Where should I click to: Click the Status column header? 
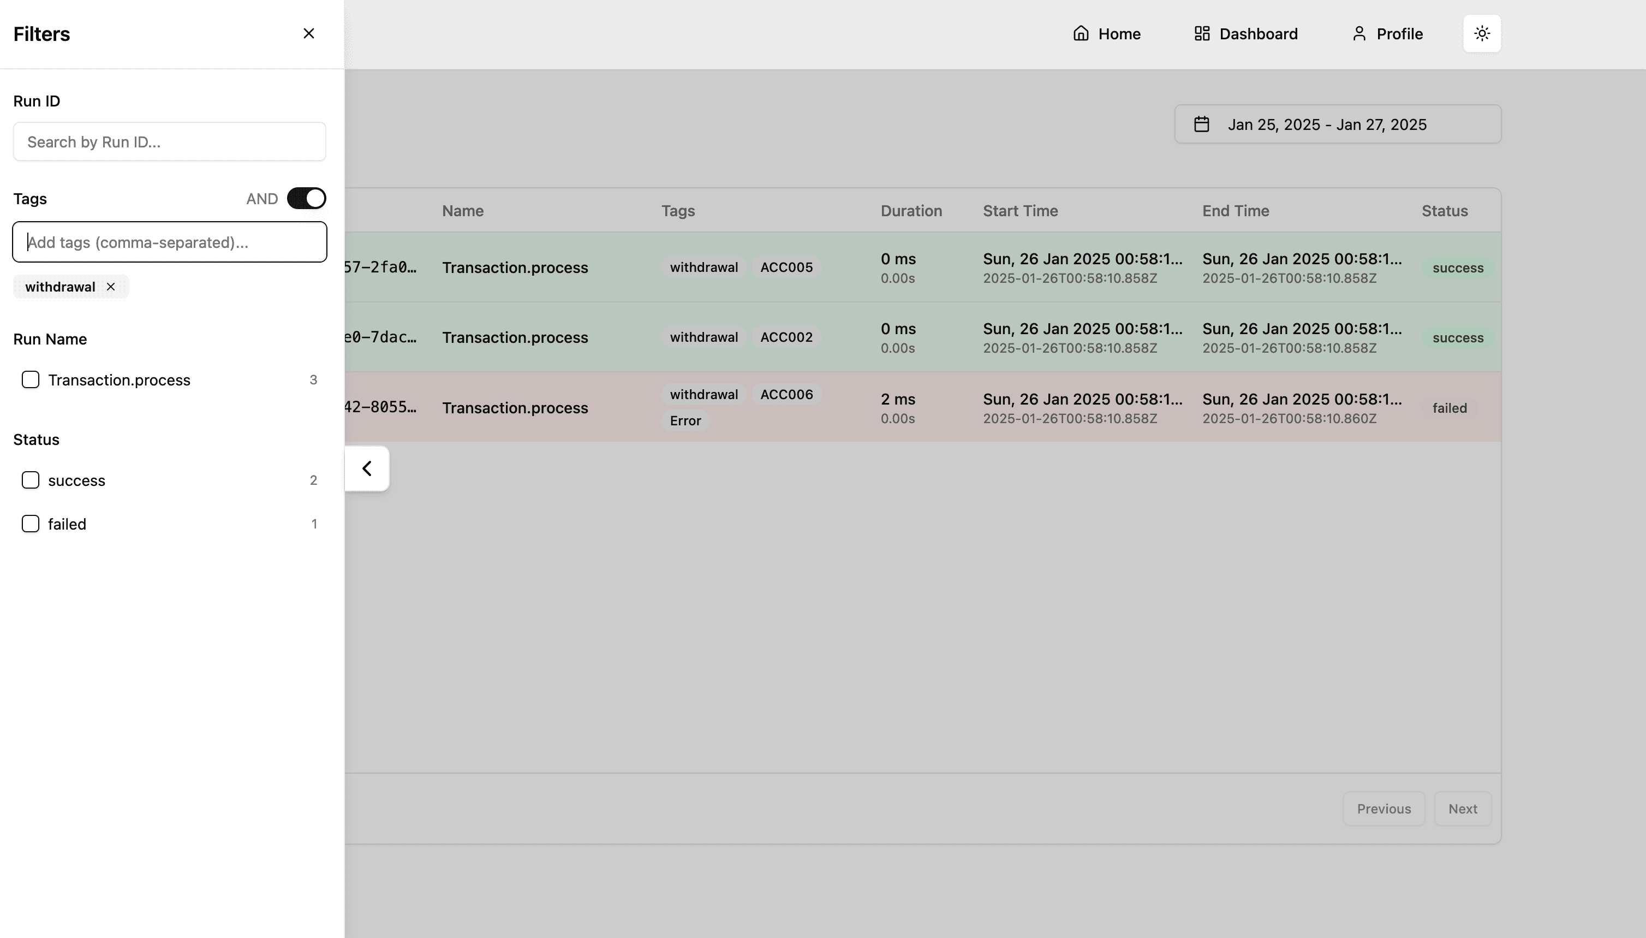tap(1445, 211)
